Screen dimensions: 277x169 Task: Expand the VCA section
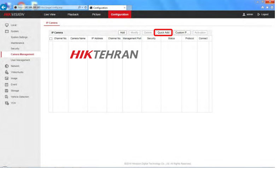(x=13, y=103)
